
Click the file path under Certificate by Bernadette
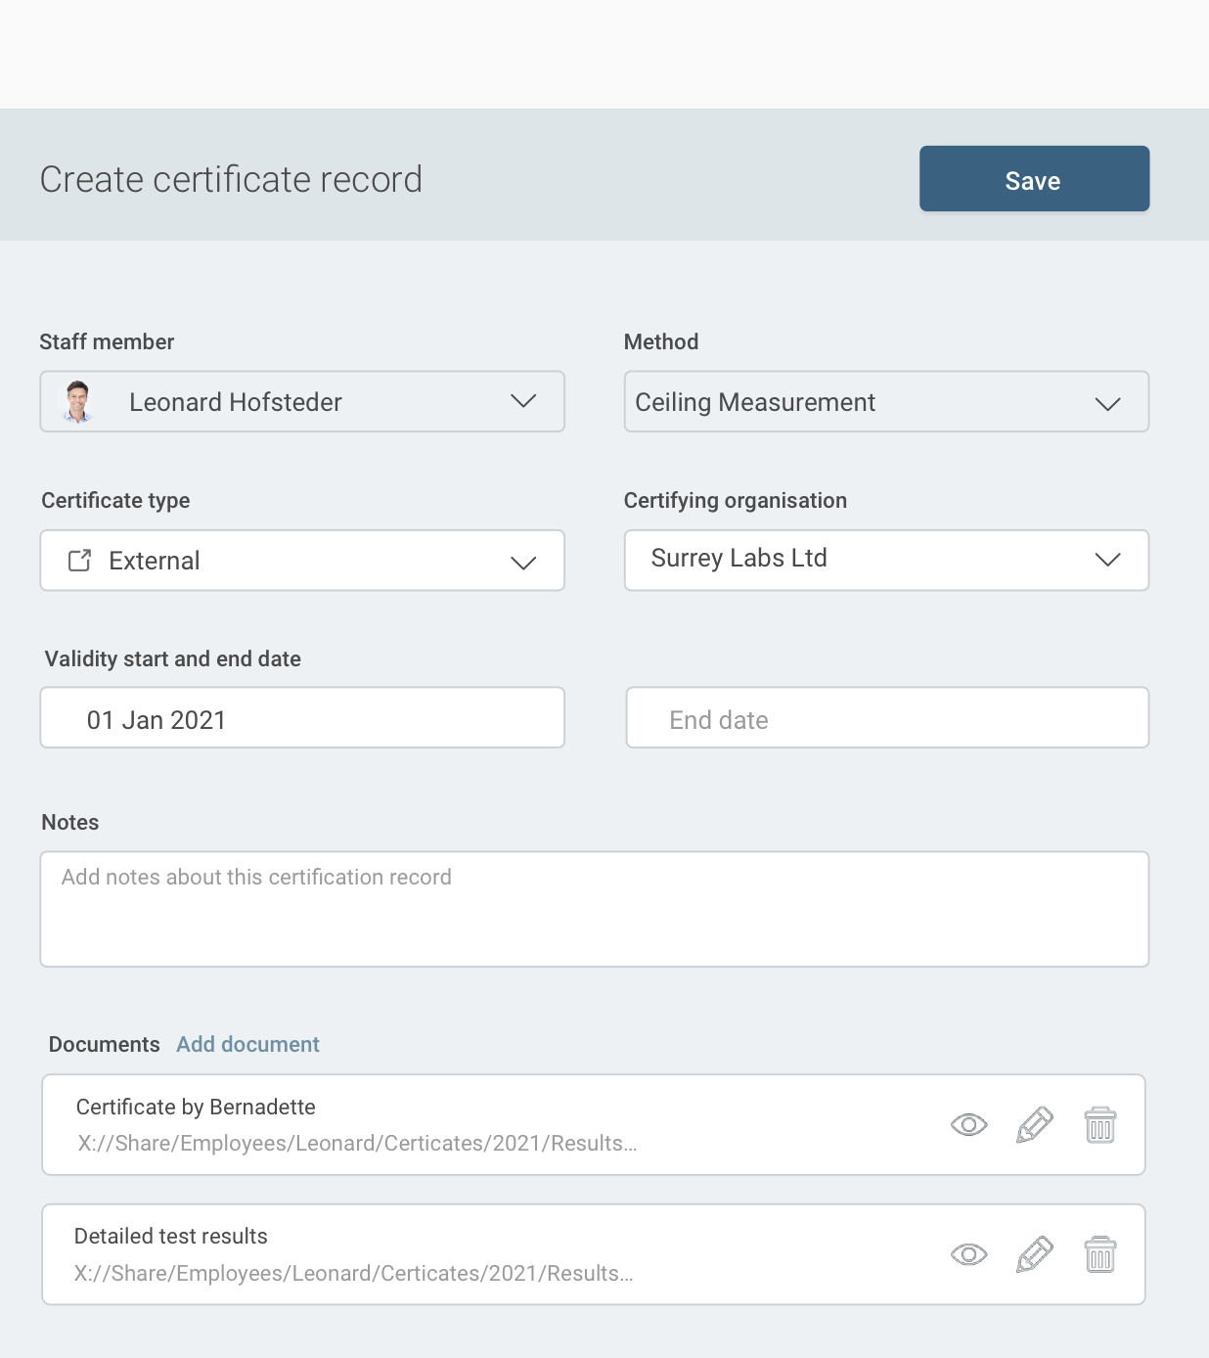[x=358, y=1143]
